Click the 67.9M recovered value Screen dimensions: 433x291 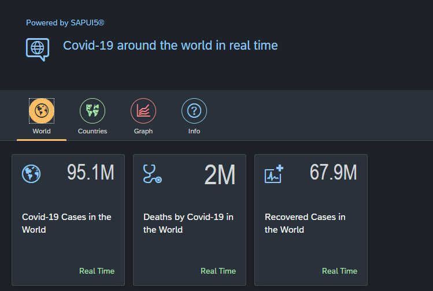click(334, 172)
